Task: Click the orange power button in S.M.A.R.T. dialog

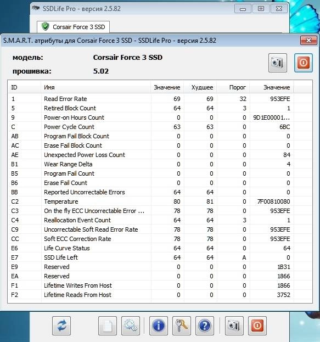Action: pyautogui.click(x=303, y=63)
